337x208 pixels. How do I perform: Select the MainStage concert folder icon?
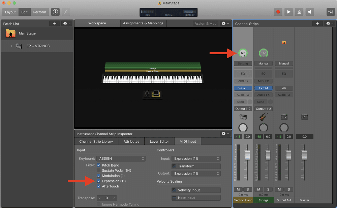point(10,33)
